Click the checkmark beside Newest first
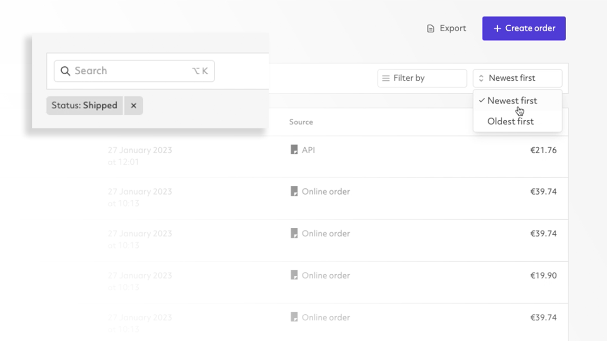 point(482,100)
